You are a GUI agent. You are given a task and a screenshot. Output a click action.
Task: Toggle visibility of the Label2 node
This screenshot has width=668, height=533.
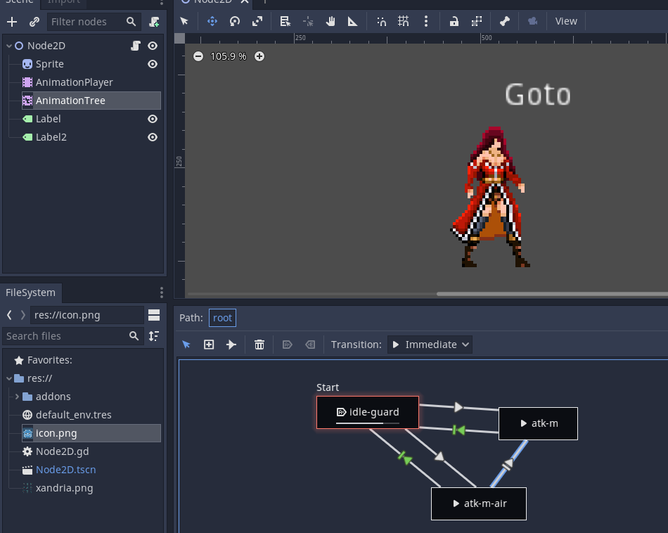(152, 137)
